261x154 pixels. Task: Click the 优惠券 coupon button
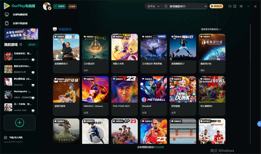point(72,7)
